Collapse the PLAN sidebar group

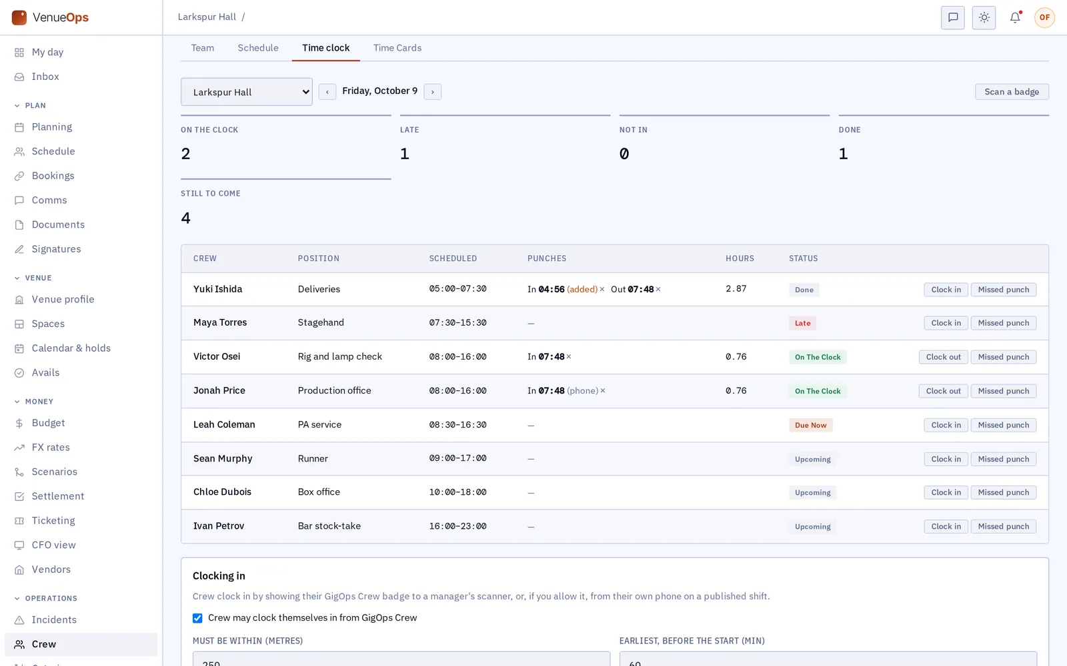click(31, 105)
